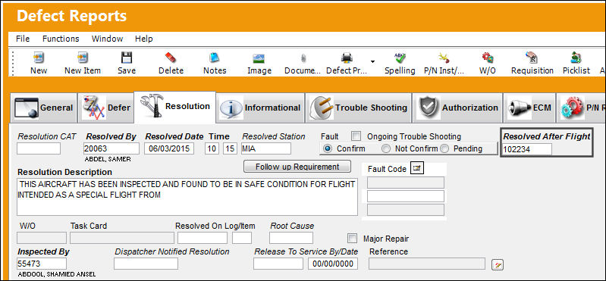This screenshot has width=606, height=281.
Task: Click the Follow up Requirement button
Action: (297, 167)
